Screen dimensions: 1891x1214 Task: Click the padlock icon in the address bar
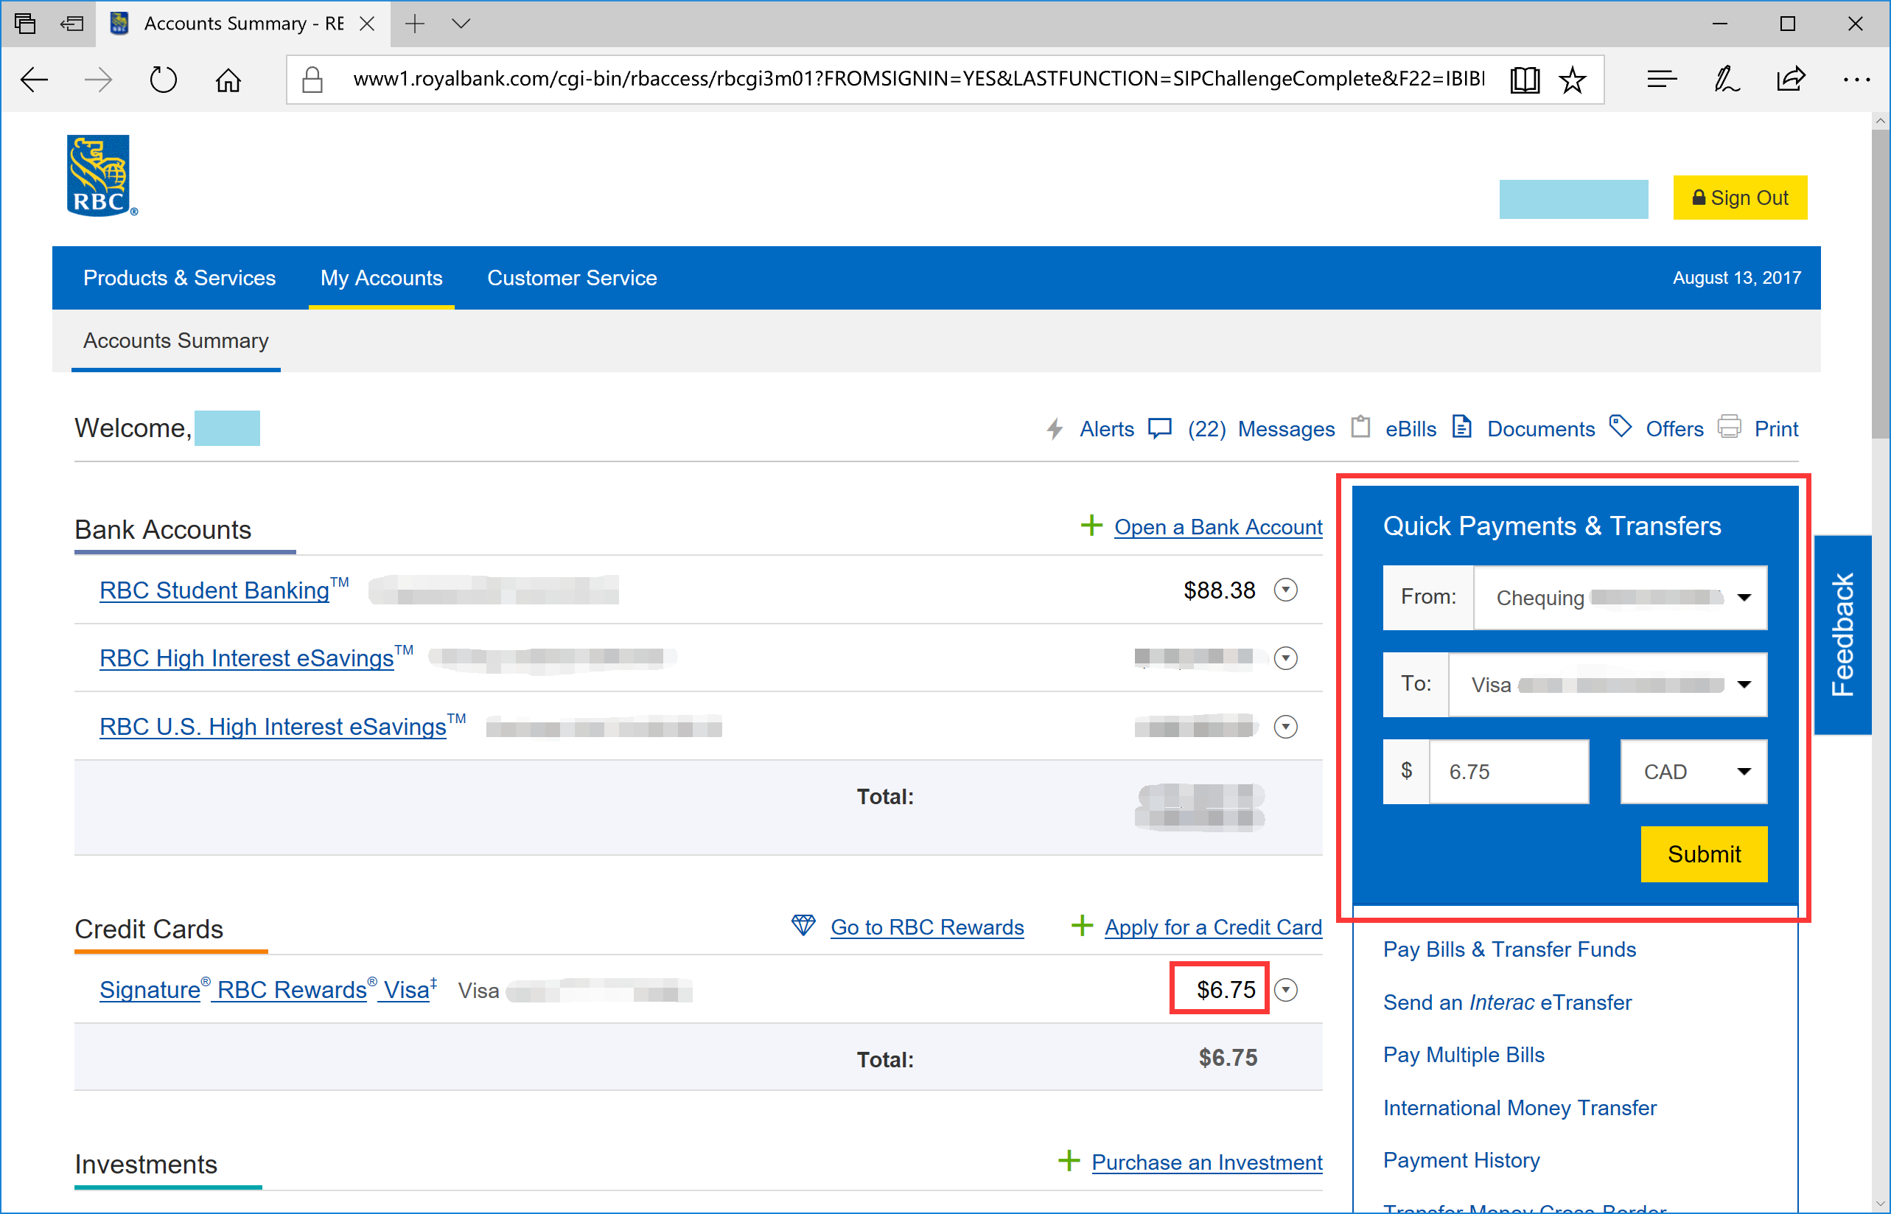[x=312, y=80]
